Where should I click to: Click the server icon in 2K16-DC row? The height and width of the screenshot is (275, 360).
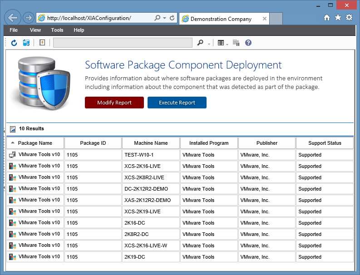[12, 223]
